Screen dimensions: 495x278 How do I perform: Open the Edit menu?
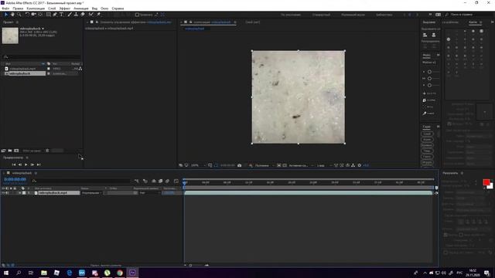[18, 8]
